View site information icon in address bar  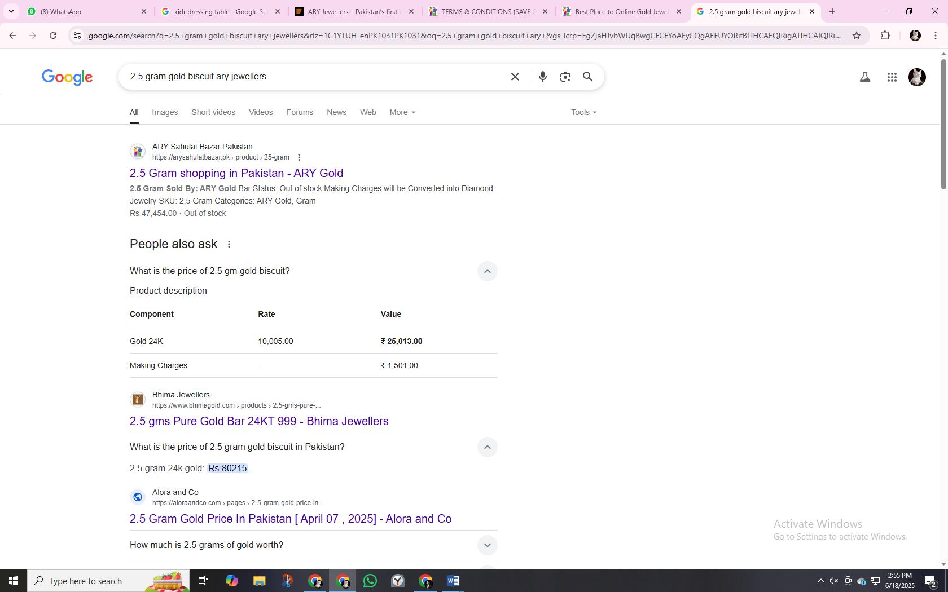(x=77, y=36)
